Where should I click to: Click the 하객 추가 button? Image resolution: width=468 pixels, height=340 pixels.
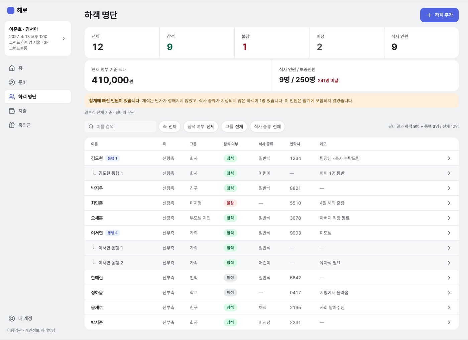coord(439,15)
